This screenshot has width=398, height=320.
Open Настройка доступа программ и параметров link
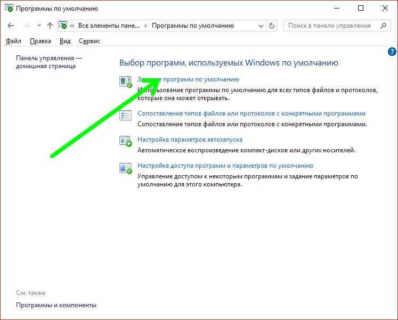pos(225,166)
